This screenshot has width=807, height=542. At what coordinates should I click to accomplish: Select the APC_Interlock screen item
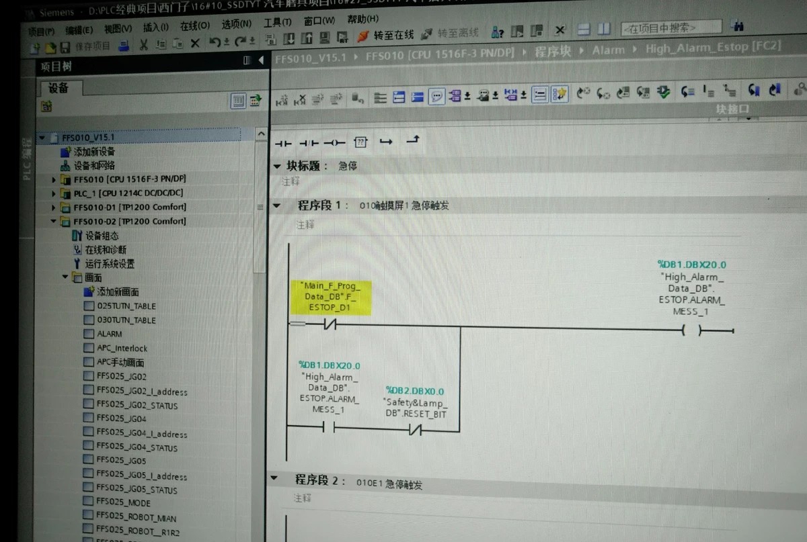pos(116,349)
